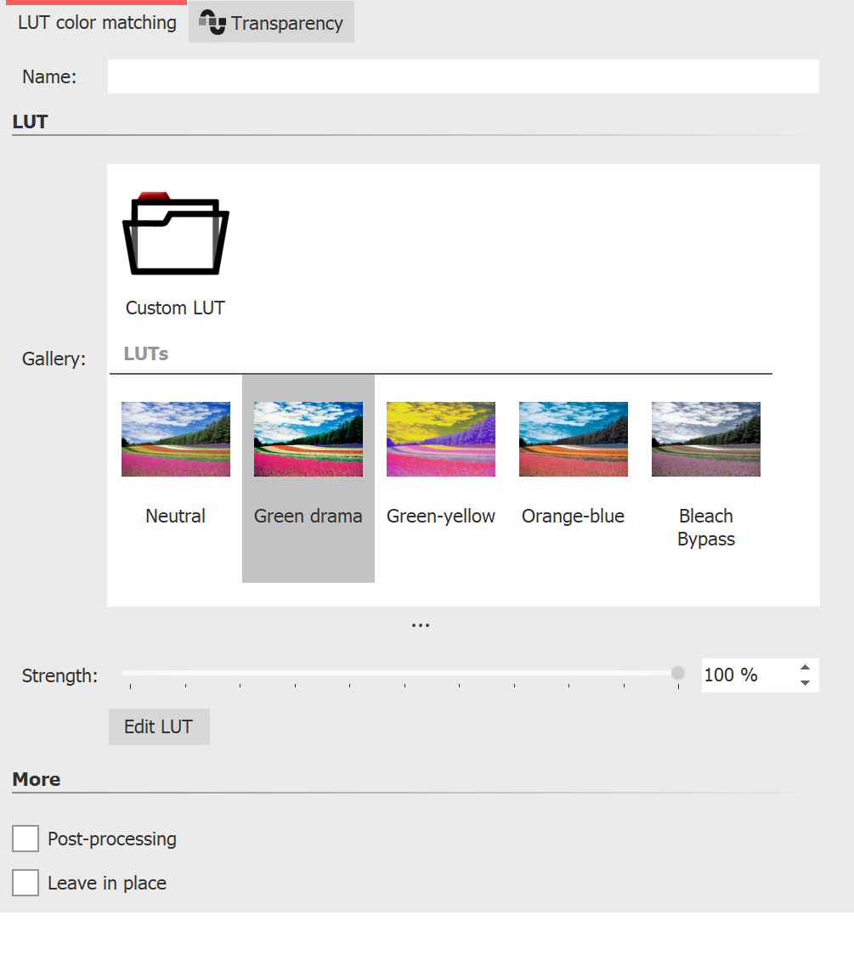Open the Custom LUT folder icon
This screenshot has height=966, width=854.
(x=175, y=234)
